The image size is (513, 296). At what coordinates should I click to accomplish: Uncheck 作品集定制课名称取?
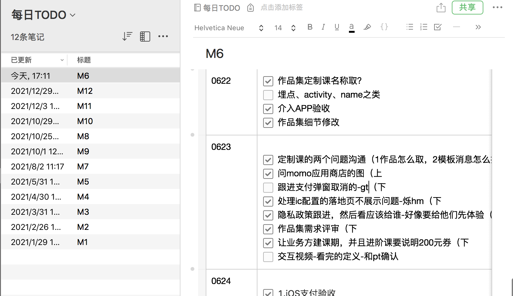[x=268, y=81]
